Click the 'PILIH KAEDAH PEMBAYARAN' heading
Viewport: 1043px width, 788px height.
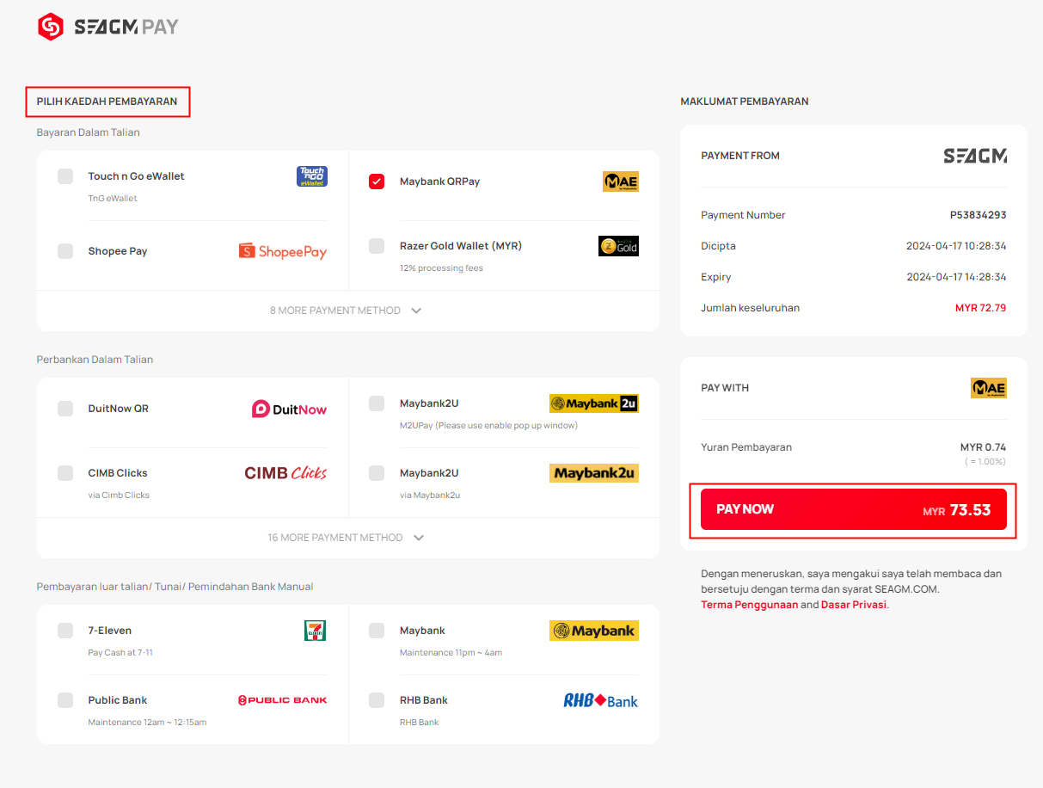(107, 102)
